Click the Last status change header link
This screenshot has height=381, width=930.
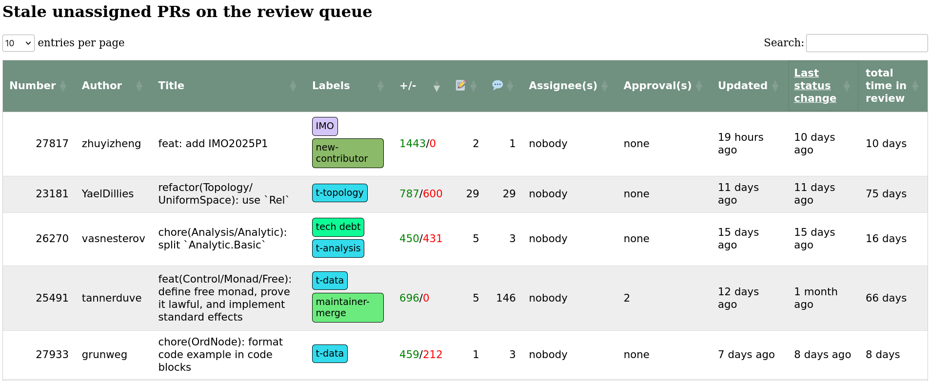tap(814, 86)
